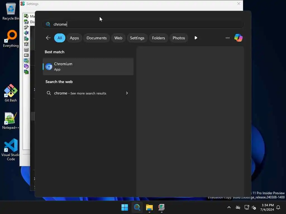This screenshot has width=286, height=214.
Task: Select the gray hard disk icon in Settings
Action: [26, 55]
